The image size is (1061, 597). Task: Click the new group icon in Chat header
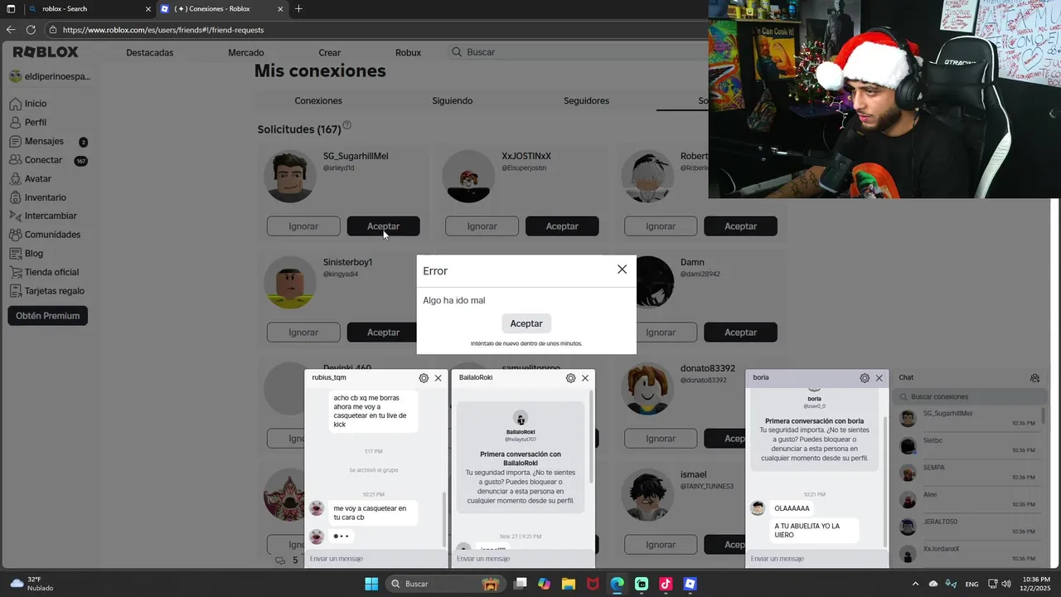click(1034, 378)
